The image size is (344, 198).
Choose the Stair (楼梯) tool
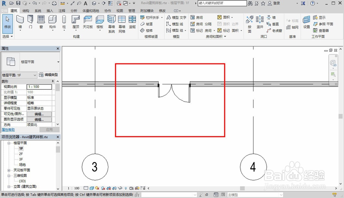pos(147,31)
